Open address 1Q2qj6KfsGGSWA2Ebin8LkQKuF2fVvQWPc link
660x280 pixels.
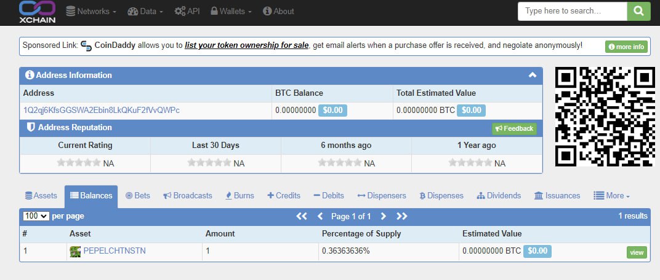pyautogui.click(x=102, y=111)
